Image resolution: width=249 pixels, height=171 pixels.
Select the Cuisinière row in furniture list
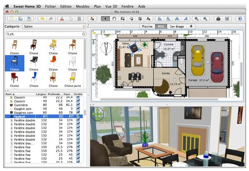click(44, 105)
